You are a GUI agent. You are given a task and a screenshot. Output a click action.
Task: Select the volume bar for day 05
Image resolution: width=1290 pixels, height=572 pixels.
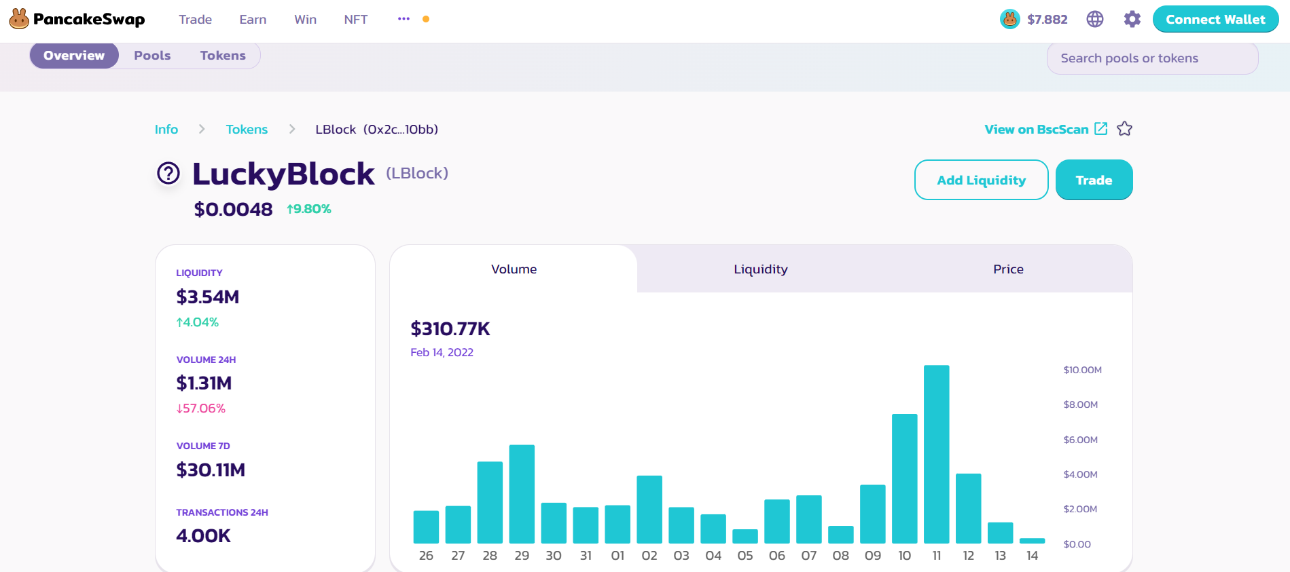[745, 536]
